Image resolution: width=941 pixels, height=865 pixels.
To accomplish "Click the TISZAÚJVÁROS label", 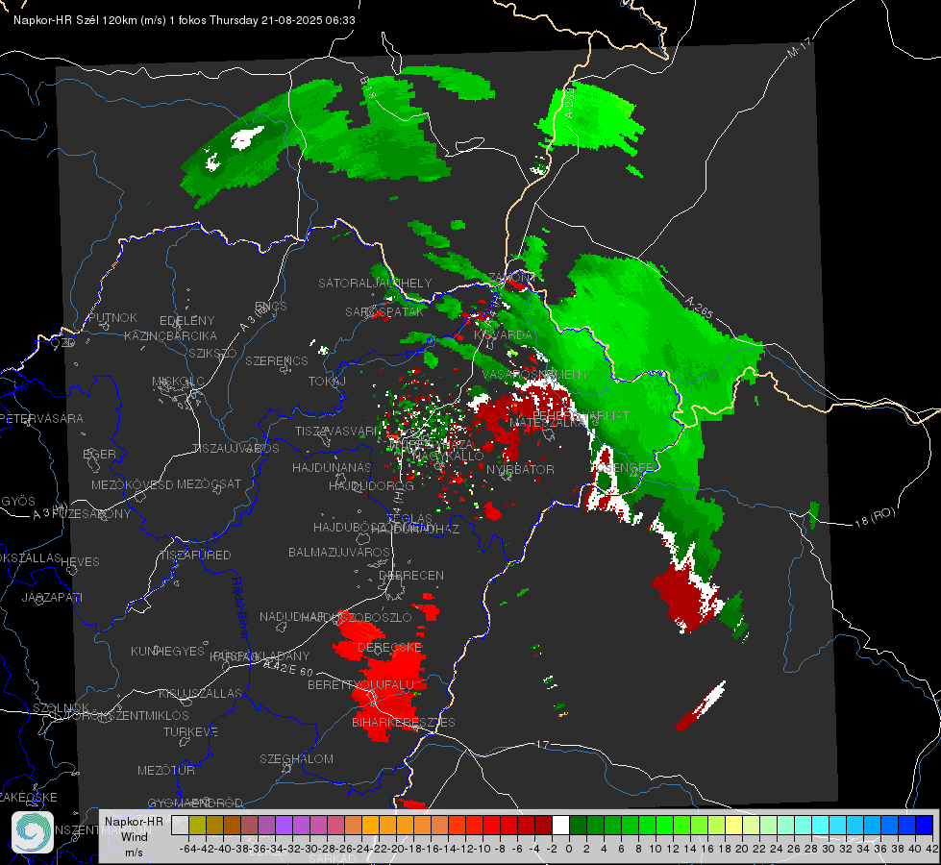I will [x=235, y=449].
